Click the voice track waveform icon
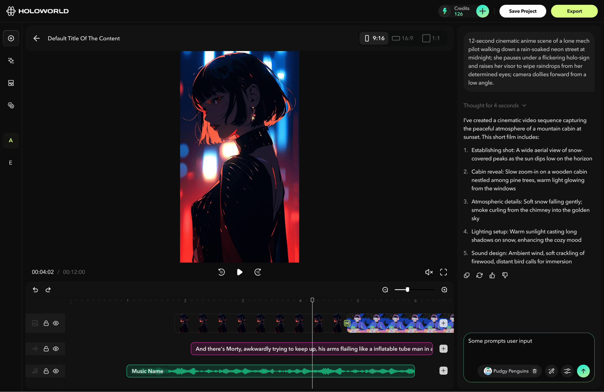Viewport: 604px width, 392px height. (x=35, y=348)
